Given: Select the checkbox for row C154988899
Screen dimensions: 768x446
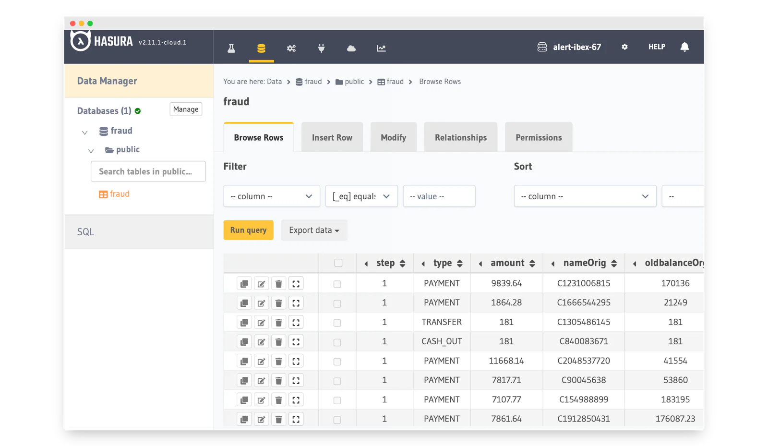Looking at the screenshot, I should click(x=337, y=400).
